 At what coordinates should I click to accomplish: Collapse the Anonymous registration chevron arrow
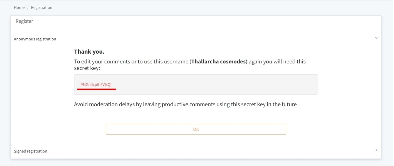click(376, 38)
